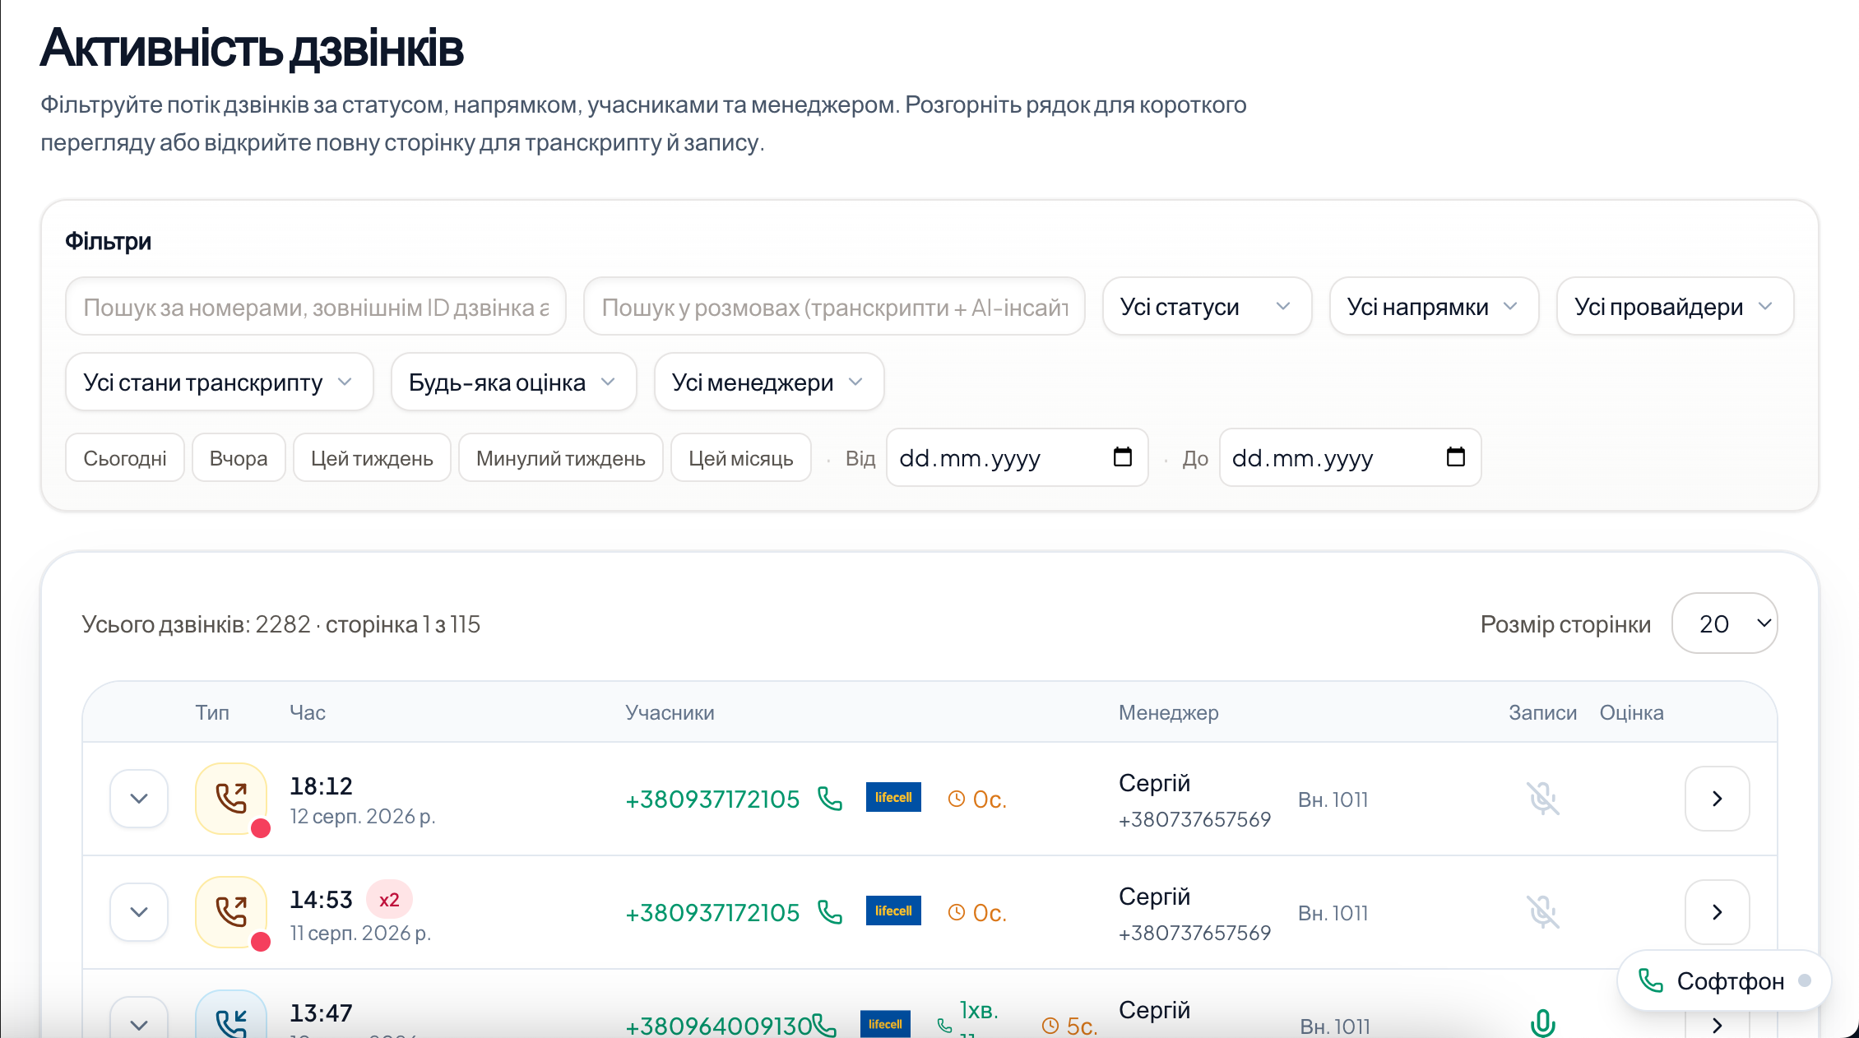Viewport: 1859px width, 1038px height.
Task: Click outgoing call type icon in 14:53 row
Action: [x=231, y=911]
